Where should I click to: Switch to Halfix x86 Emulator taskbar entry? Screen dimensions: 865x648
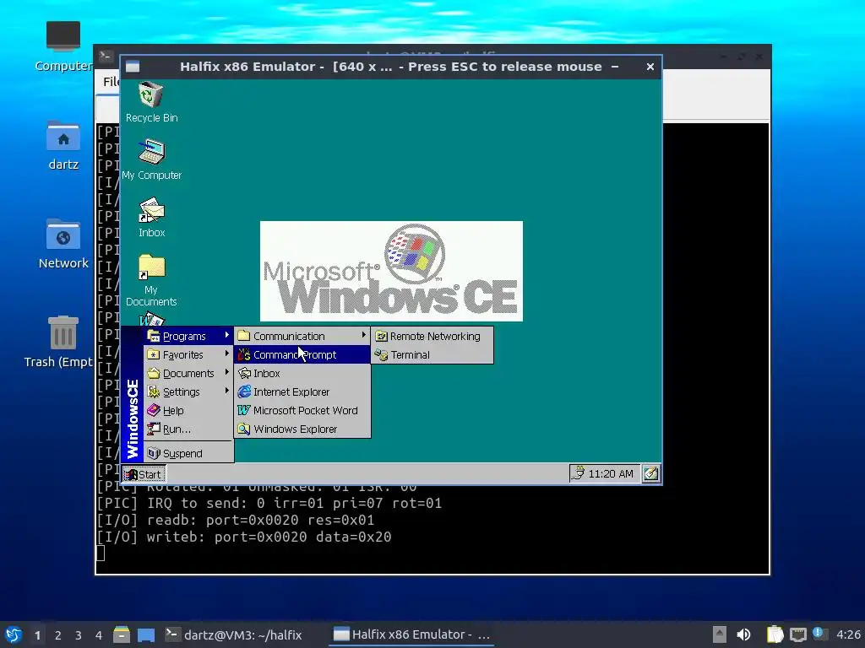pos(412,634)
